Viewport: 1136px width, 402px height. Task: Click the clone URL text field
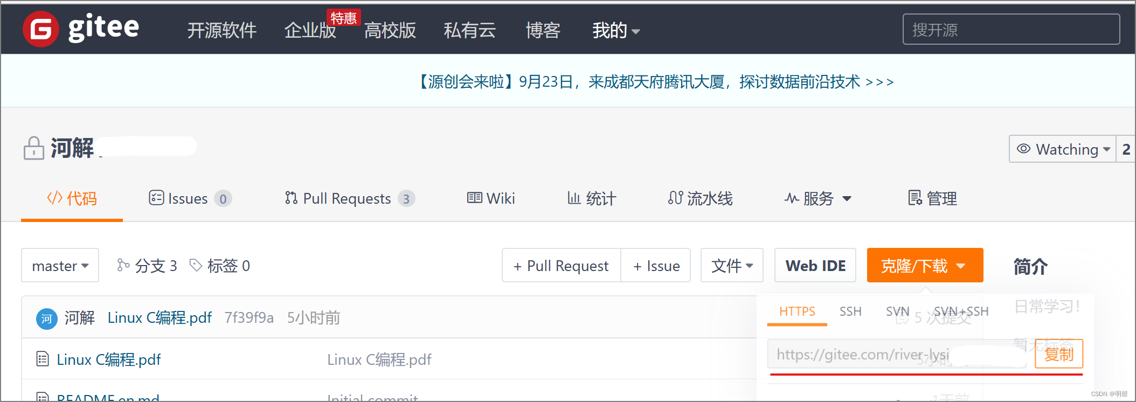[x=897, y=354]
